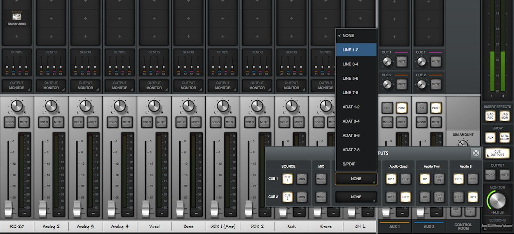The width and height of the screenshot is (514, 234).
Task: Click the Dim Amount knob
Action: click(x=463, y=144)
